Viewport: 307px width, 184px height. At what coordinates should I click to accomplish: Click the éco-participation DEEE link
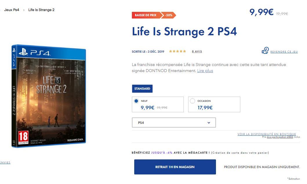pyautogui.click(x=280, y=137)
